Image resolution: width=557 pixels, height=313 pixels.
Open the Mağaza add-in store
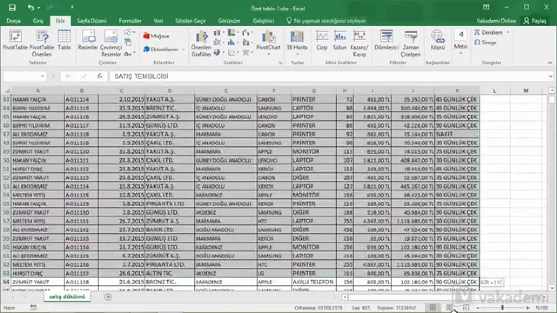(156, 36)
